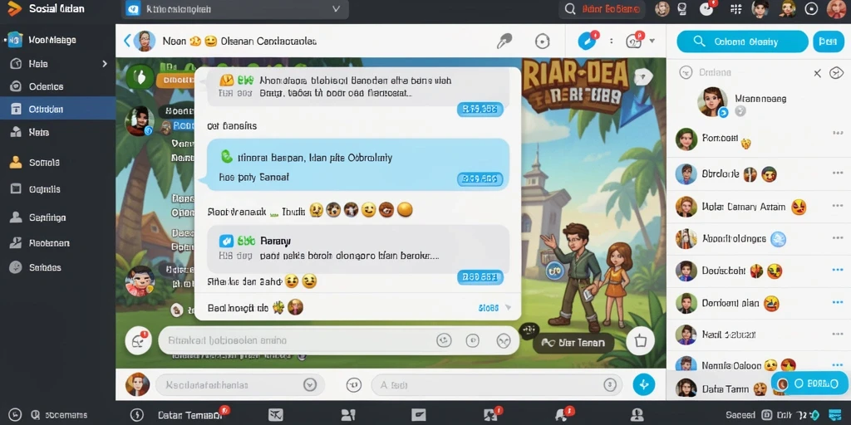Click the smiley emoji icon in the message input

point(444,340)
